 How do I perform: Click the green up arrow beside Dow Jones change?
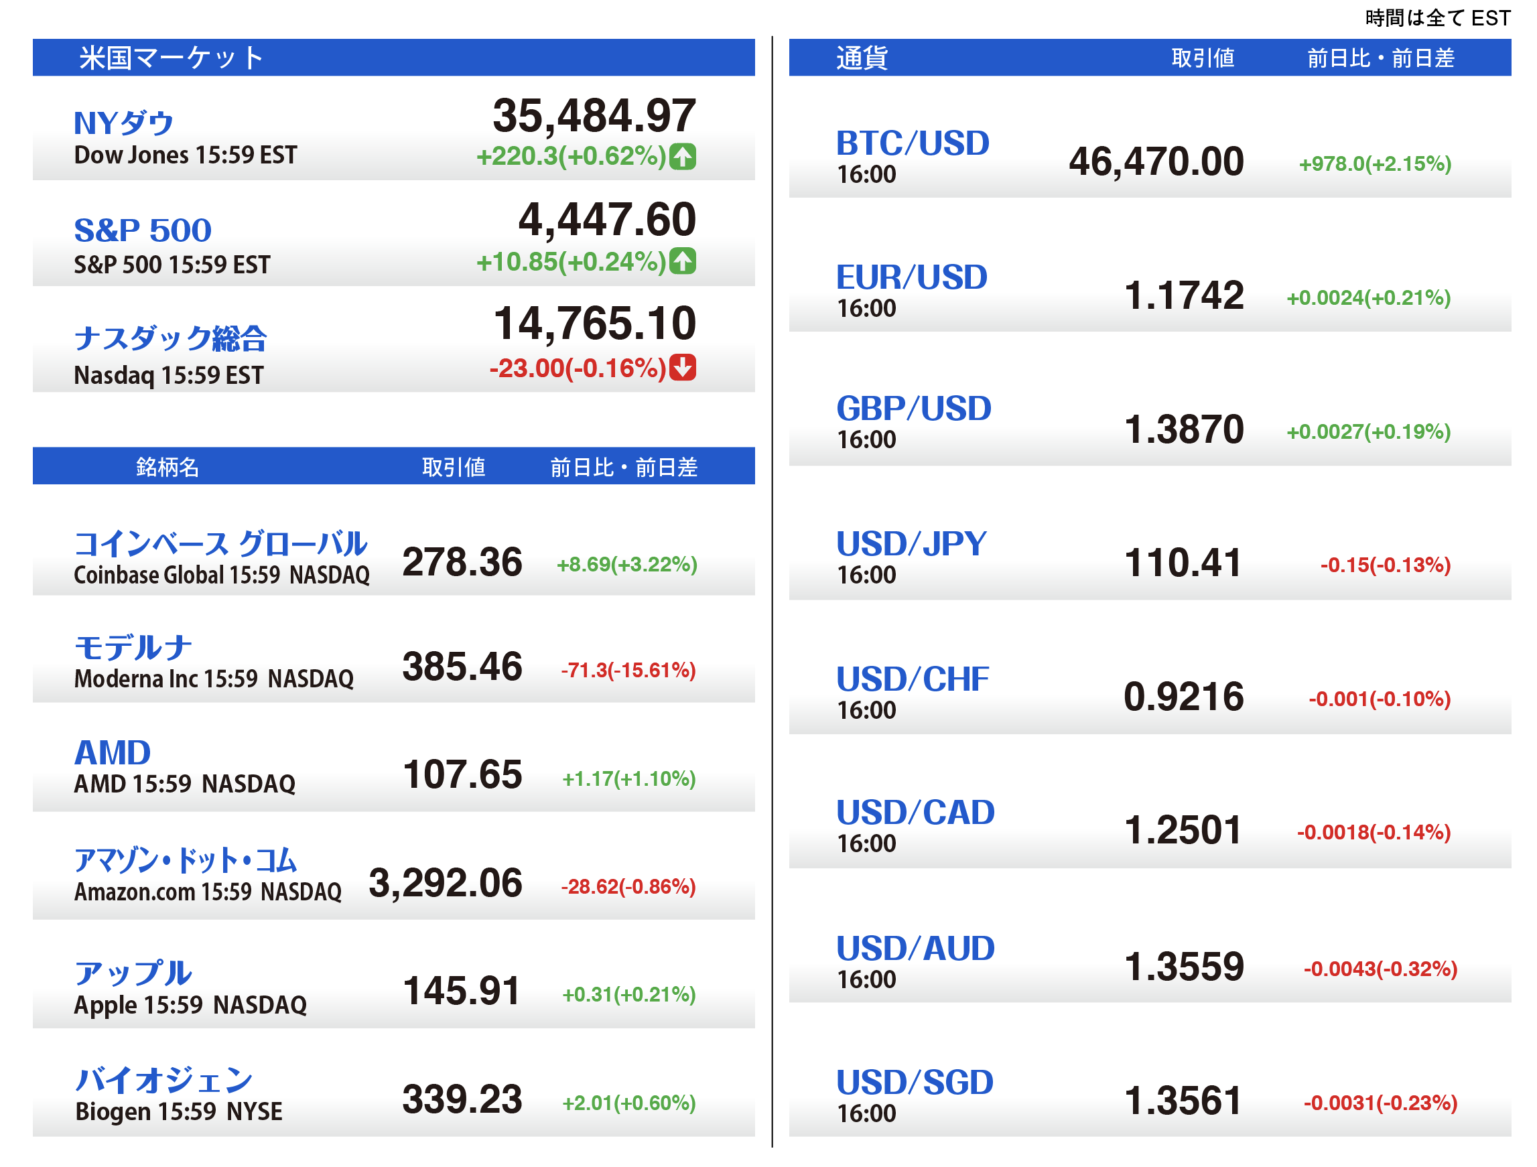[682, 156]
